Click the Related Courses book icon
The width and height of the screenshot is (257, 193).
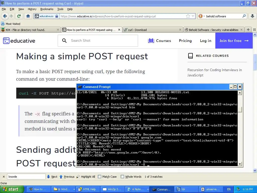190,56
